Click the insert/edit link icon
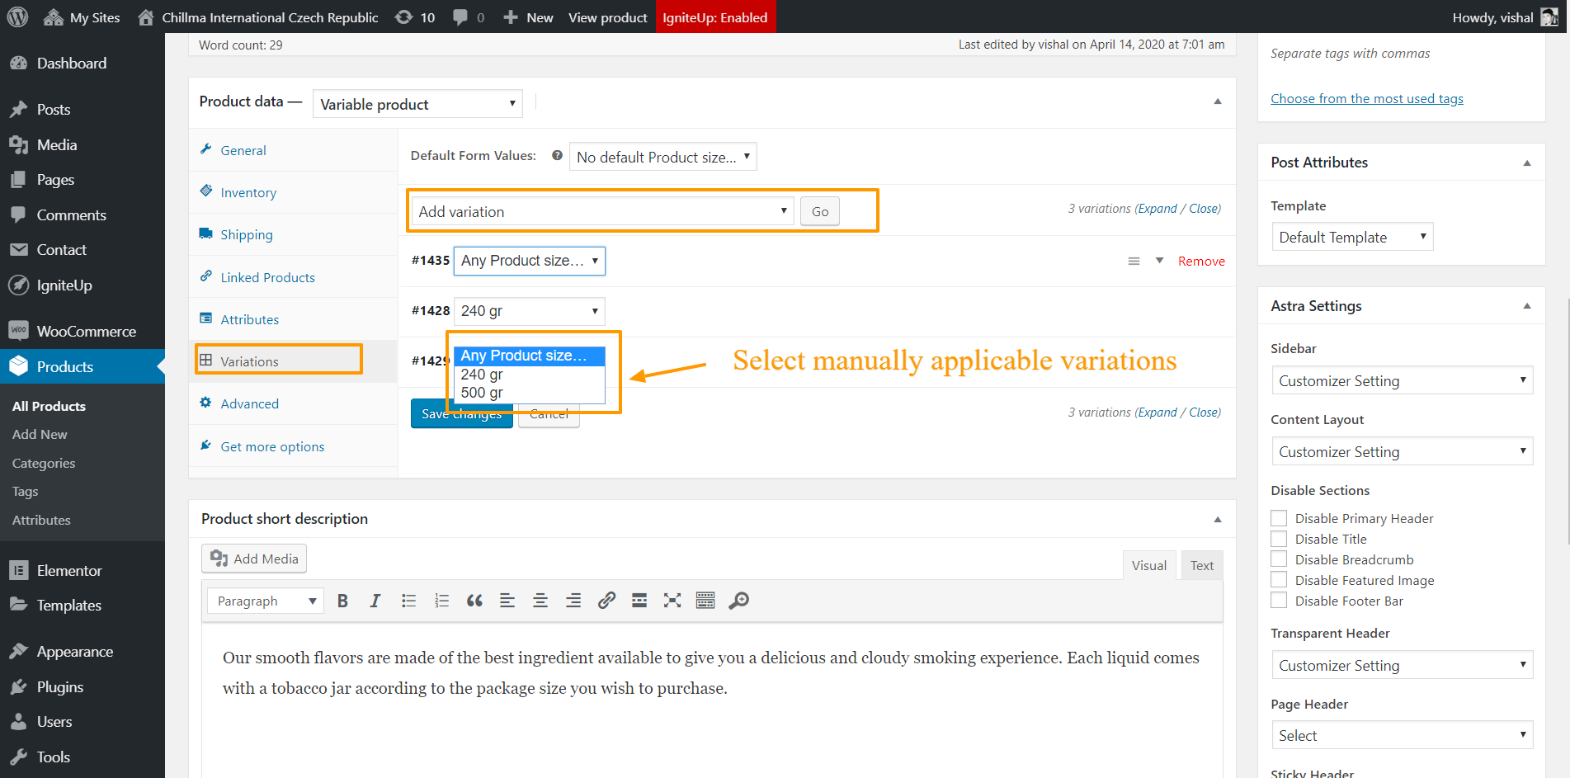 pyautogui.click(x=606, y=601)
